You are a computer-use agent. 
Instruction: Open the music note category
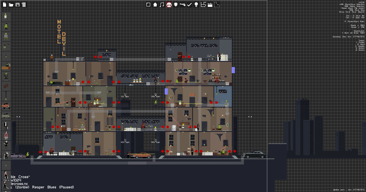pyautogui.click(x=162, y=5)
